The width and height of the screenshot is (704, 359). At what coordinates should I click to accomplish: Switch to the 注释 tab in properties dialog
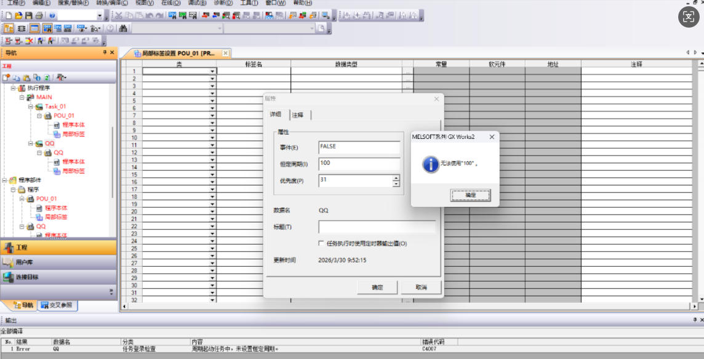click(x=301, y=115)
